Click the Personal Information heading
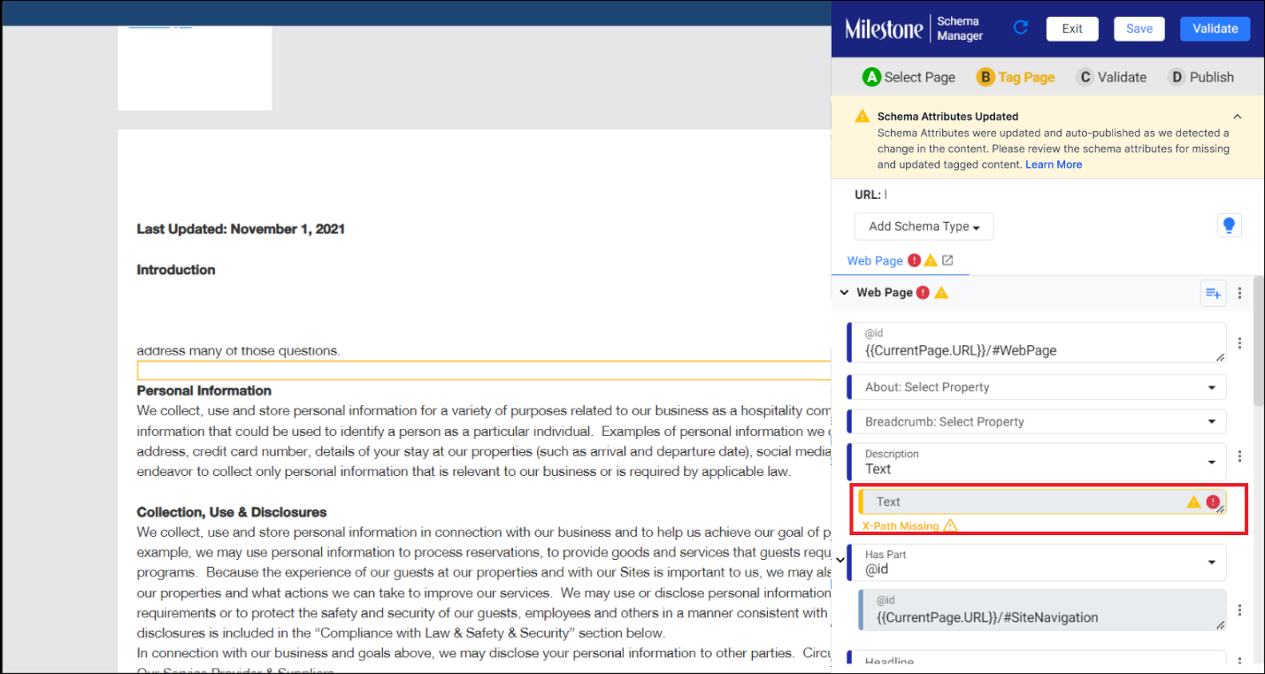 pos(204,391)
